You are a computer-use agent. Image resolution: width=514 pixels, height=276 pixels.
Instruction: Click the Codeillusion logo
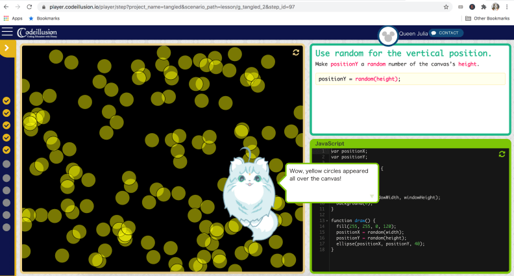[37, 32]
